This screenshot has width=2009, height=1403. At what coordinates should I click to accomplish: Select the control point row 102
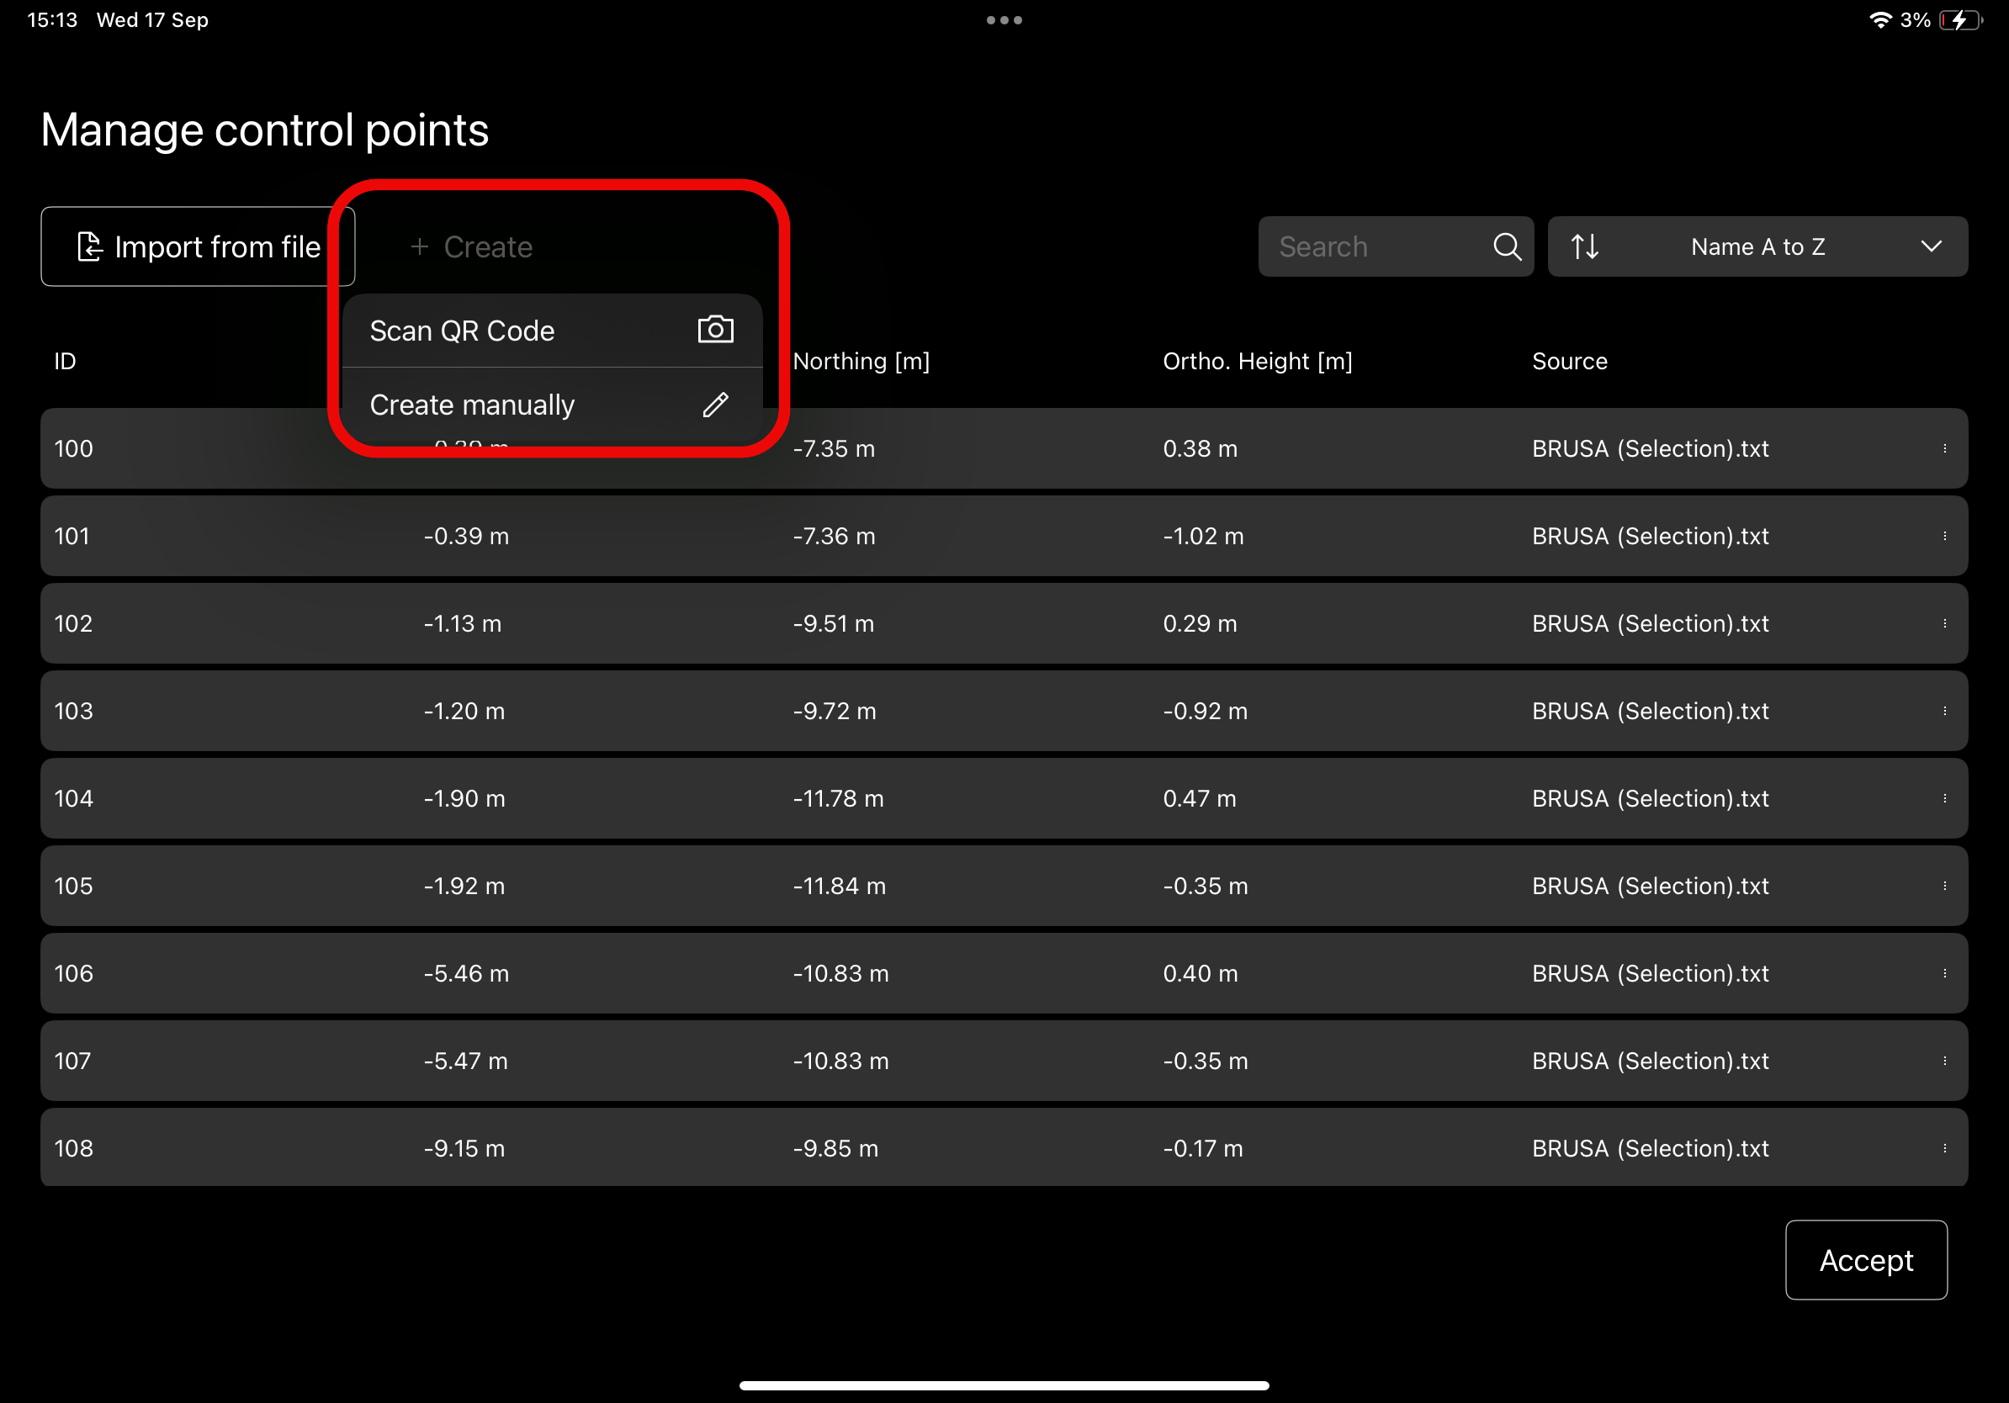coord(1003,623)
